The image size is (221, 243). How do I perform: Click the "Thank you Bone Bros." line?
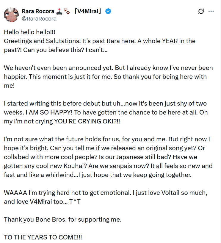(62, 220)
